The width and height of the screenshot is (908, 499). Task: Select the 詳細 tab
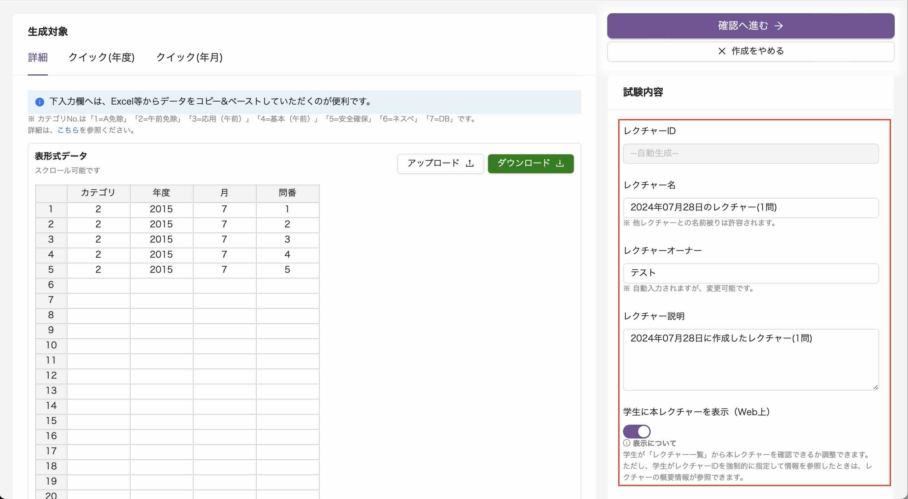click(x=38, y=57)
